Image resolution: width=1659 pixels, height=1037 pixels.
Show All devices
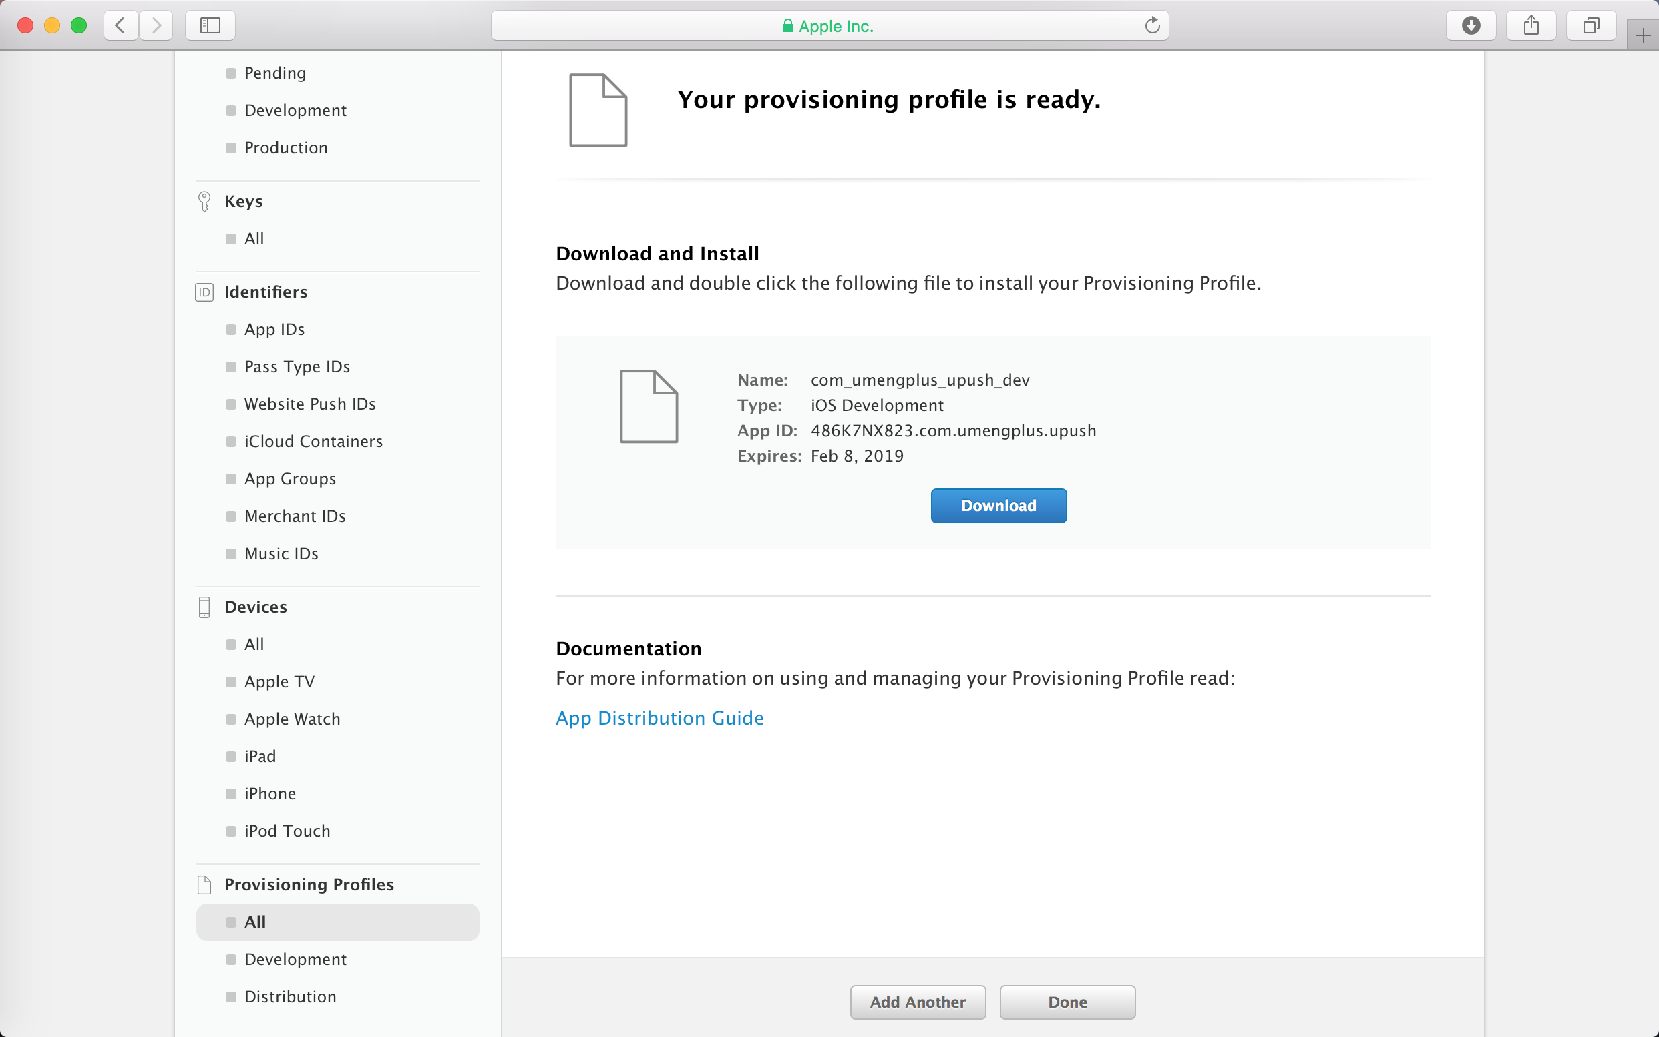[x=254, y=645]
